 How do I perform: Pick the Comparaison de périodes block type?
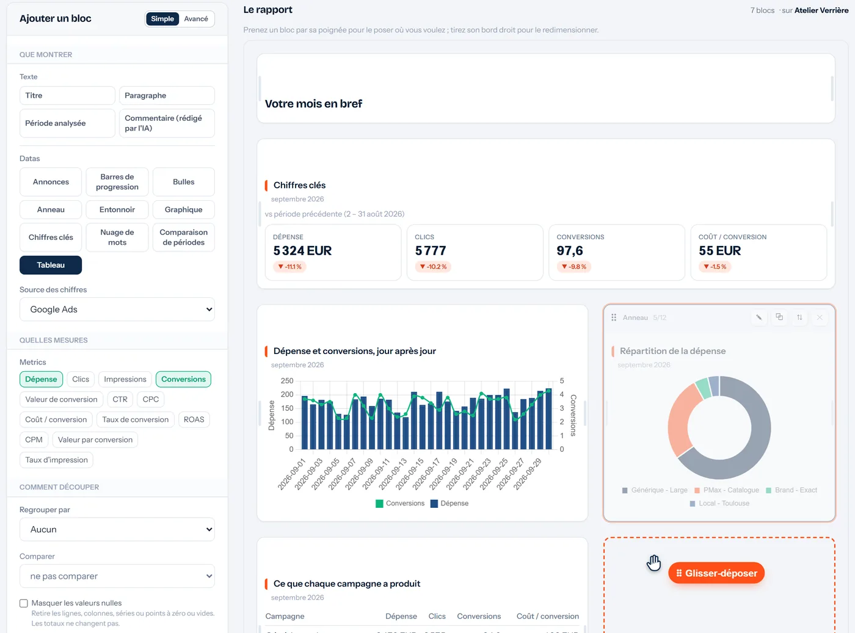[x=183, y=237]
